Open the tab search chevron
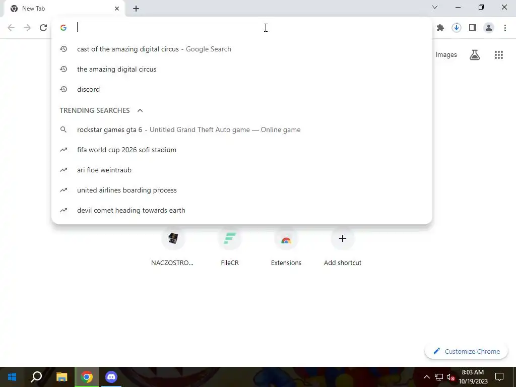516x387 pixels. (x=435, y=7)
